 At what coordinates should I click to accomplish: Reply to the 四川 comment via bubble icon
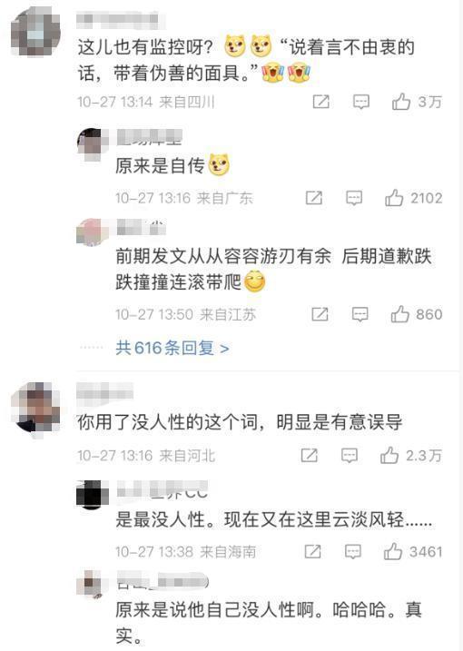tap(360, 102)
